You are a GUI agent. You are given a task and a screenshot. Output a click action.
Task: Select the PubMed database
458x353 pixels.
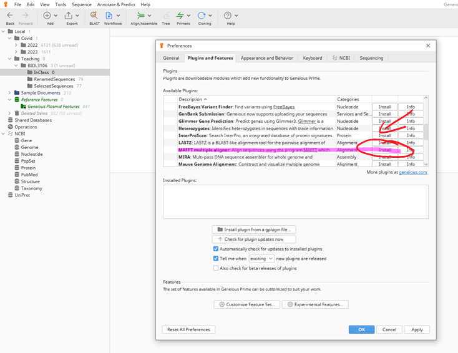pyautogui.click(x=29, y=174)
